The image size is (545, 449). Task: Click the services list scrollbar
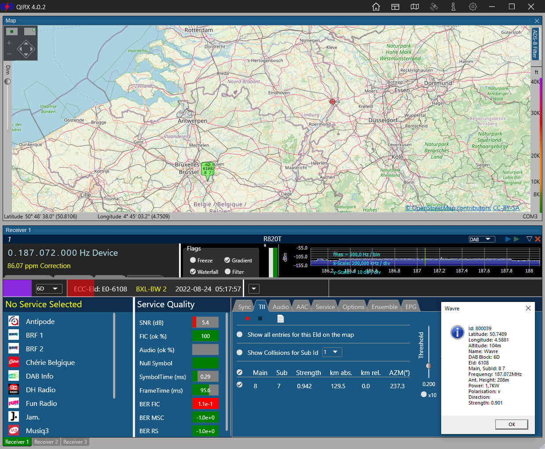click(x=114, y=356)
